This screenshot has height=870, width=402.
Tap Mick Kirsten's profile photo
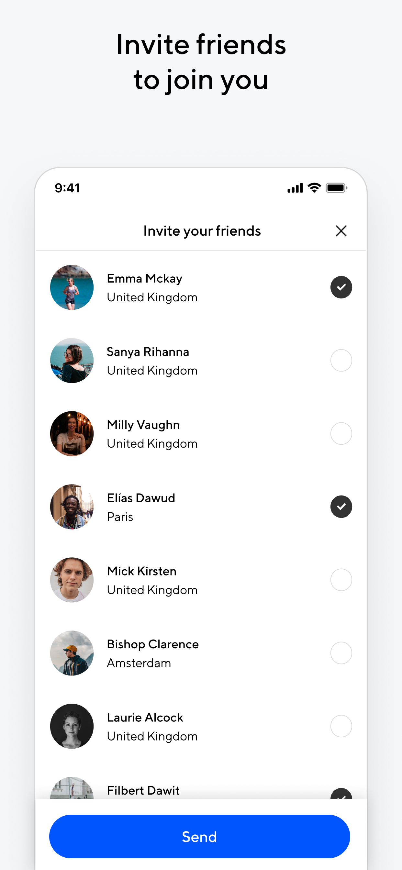(x=72, y=580)
